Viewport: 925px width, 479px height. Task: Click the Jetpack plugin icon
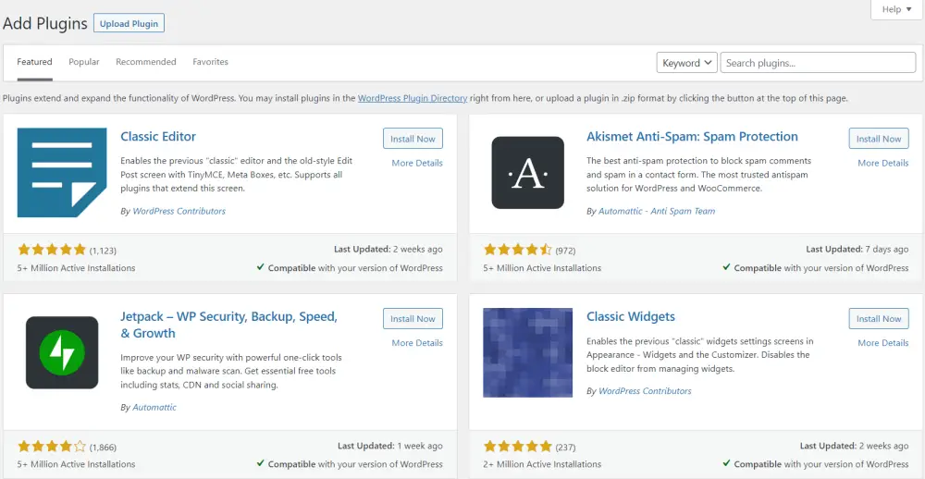click(62, 352)
